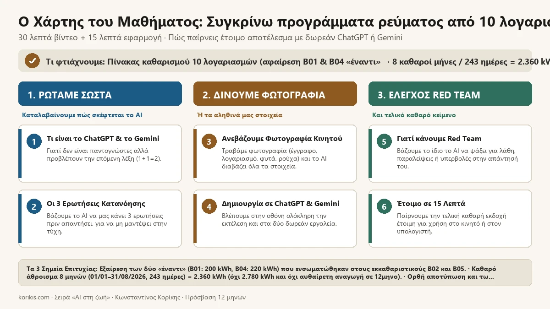This screenshot has width=550, height=309.
Task: Select the heading "Οι 3 Ερωτήσεις Κατανόησης"
Action: coord(96,204)
